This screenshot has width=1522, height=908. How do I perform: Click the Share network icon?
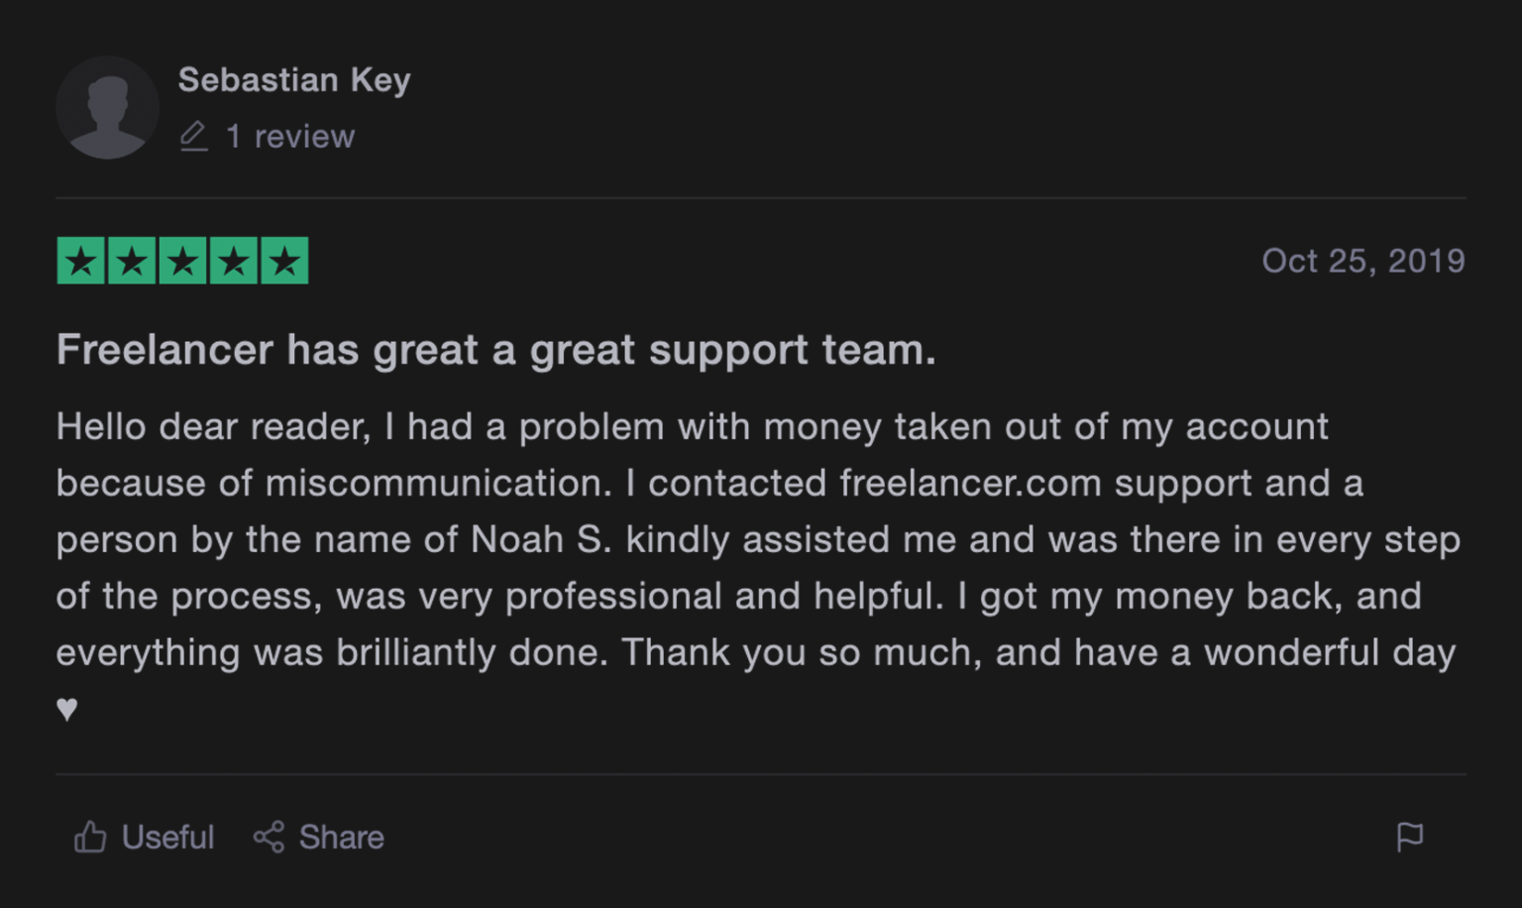(269, 837)
